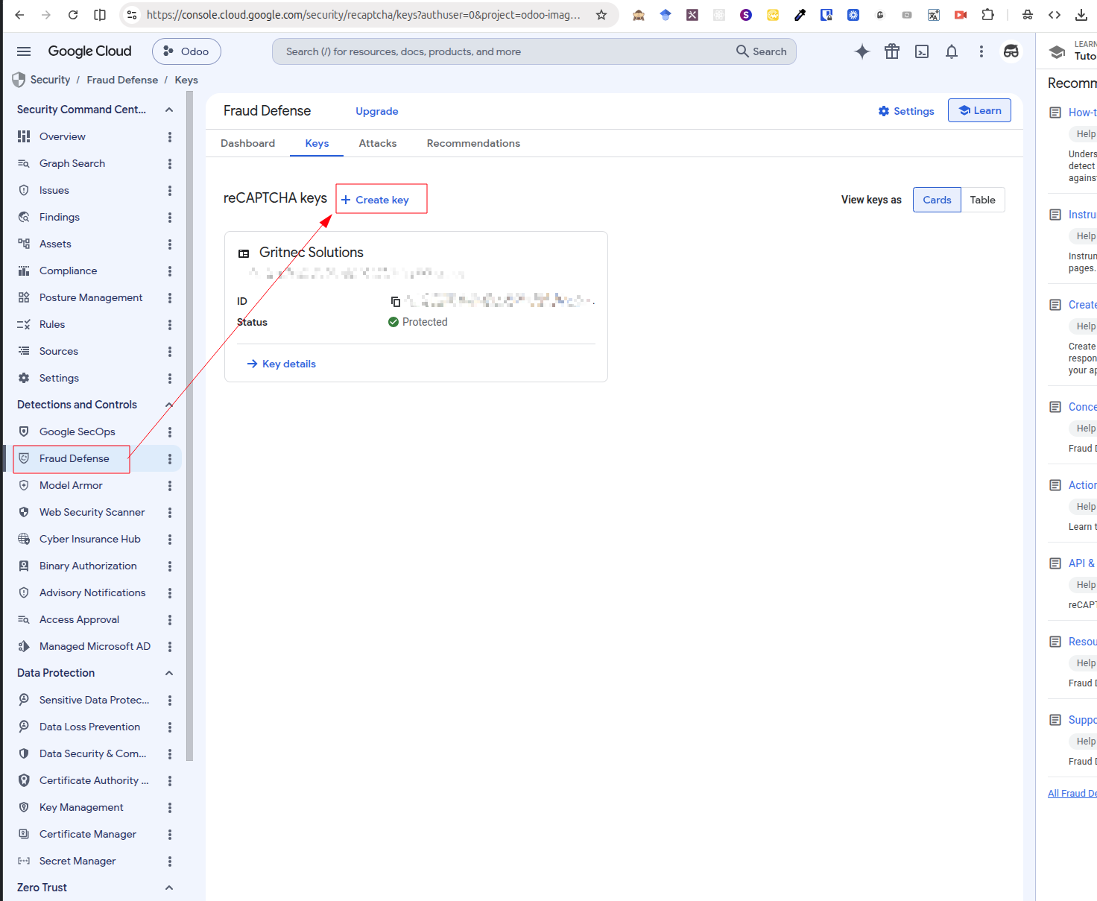Open more options for Overview
The height and width of the screenshot is (901, 1097).
pyautogui.click(x=170, y=137)
